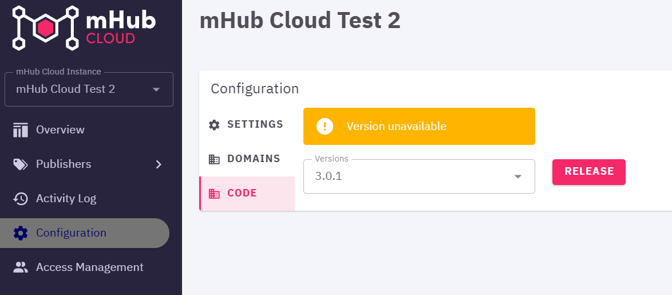Switch to the SETTINGS tab
The height and width of the screenshot is (295, 672).
click(247, 125)
